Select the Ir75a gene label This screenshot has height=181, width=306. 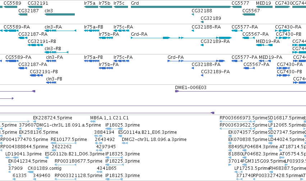90,3
